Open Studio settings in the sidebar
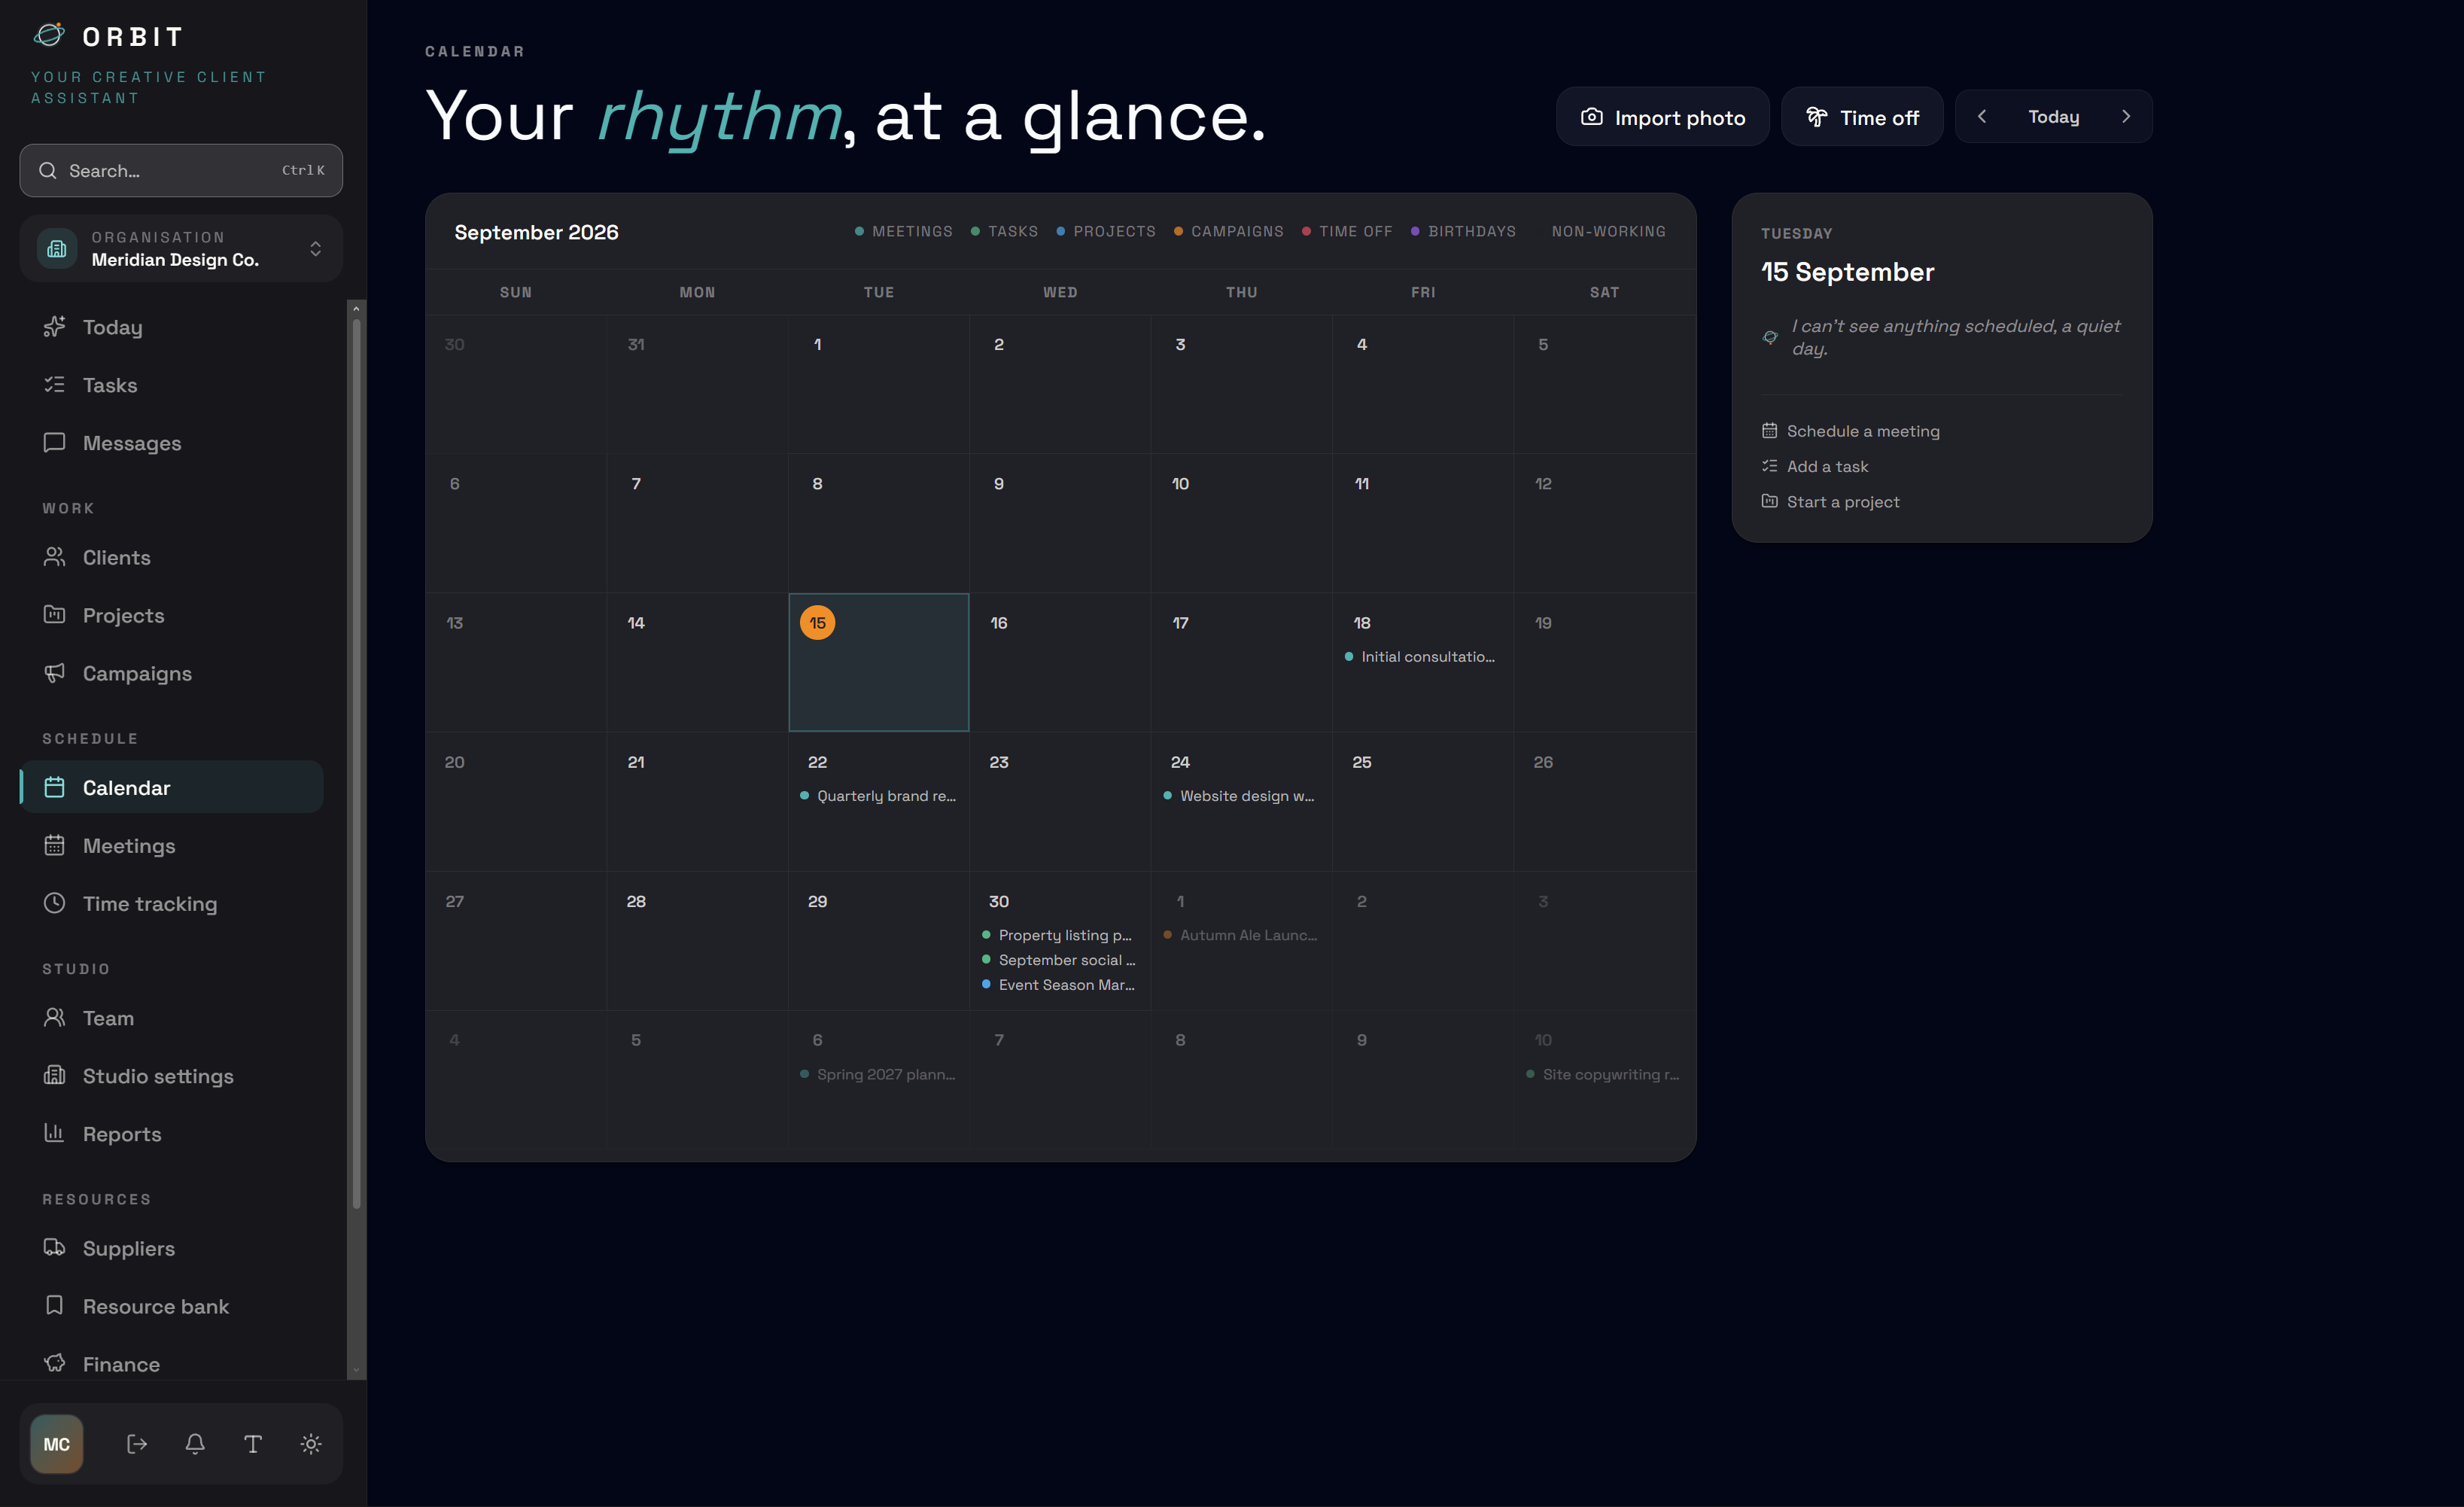 tap(171, 1076)
